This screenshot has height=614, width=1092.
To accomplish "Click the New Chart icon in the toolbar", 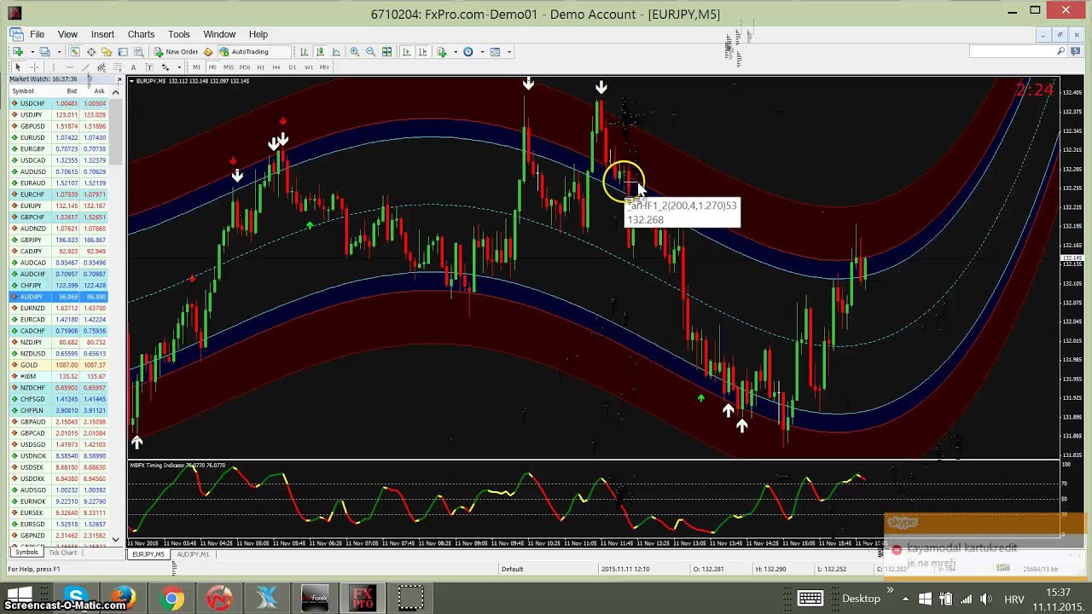I will click(18, 52).
